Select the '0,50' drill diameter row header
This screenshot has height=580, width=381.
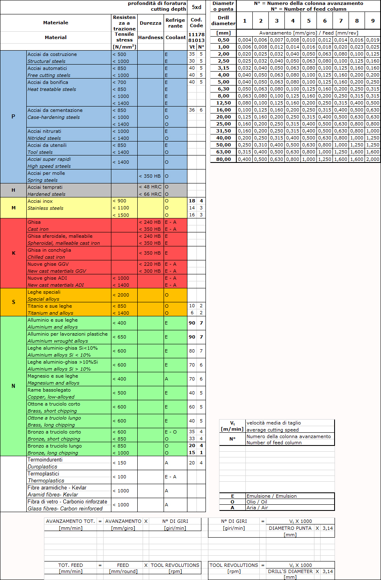pos(224,40)
